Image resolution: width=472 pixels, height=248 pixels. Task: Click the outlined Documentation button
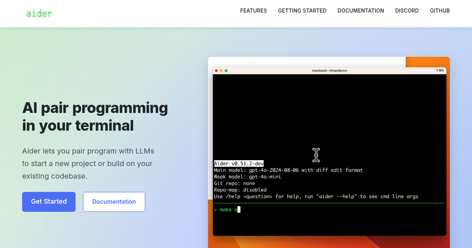pyautogui.click(x=114, y=202)
